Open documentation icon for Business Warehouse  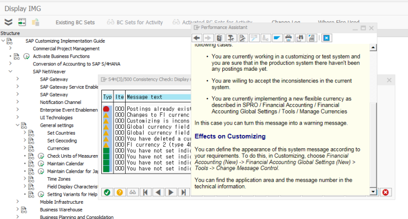(x=24, y=210)
